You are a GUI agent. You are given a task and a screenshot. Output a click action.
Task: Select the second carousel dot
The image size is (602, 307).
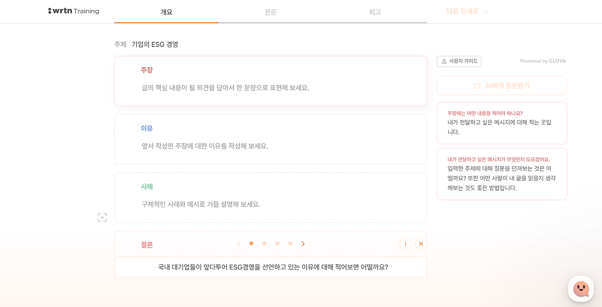pos(264,244)
